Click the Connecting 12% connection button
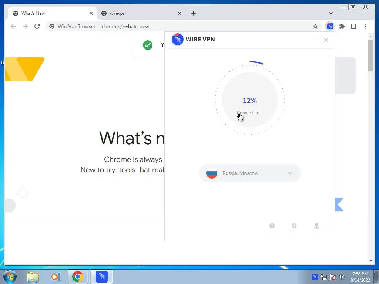The height and width of the screenshot is (284, 379). tap(250, 100)
